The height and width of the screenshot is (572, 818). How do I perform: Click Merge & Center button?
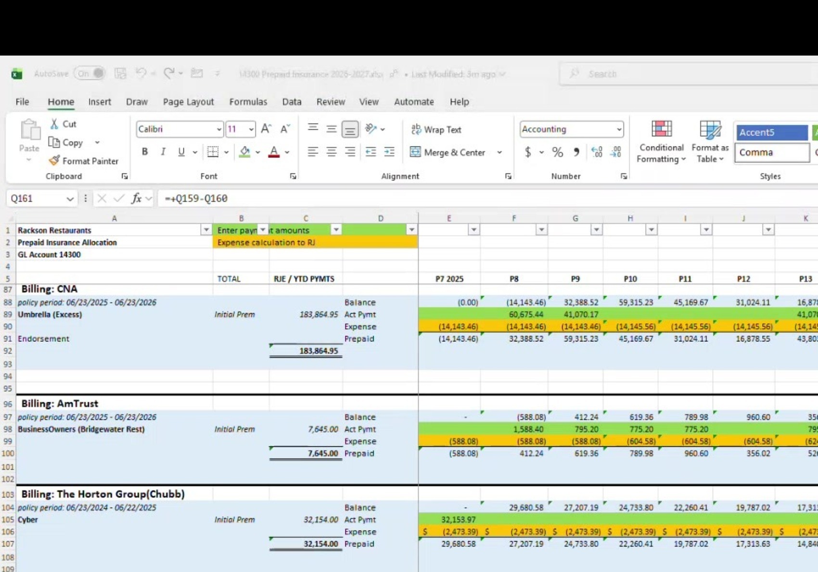pos(447,152)
